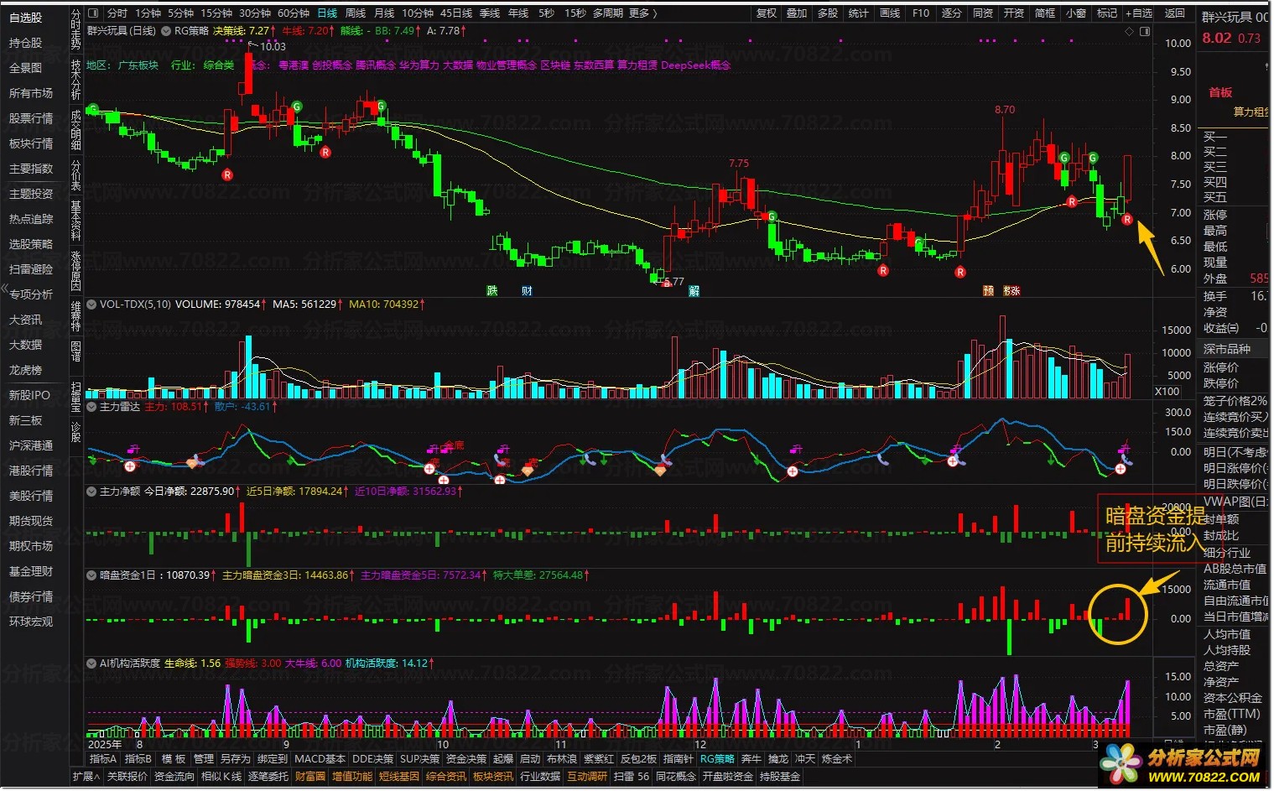Click the 8.70 high price label
This screenshot has width=1274, height=791.
(x=1005, y=109)
